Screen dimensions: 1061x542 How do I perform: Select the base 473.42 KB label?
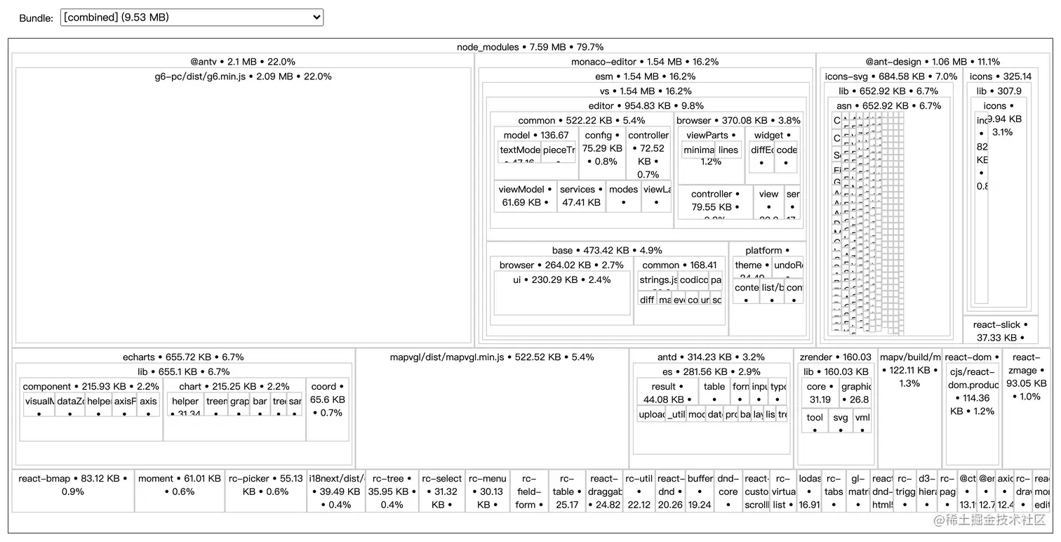click(x=607, y=251)
